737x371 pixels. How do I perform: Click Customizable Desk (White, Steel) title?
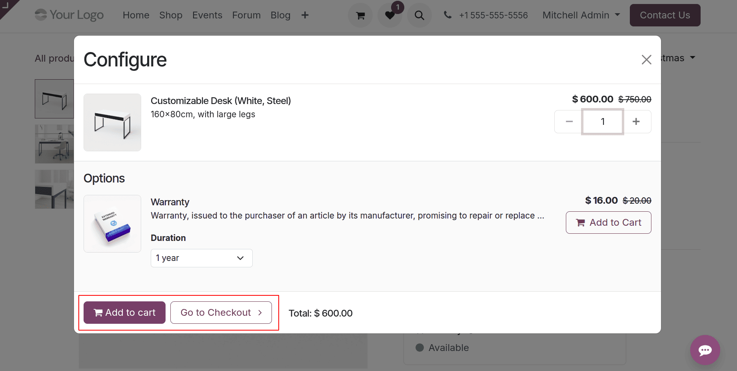pyautogui.click(x=221, y=101)
